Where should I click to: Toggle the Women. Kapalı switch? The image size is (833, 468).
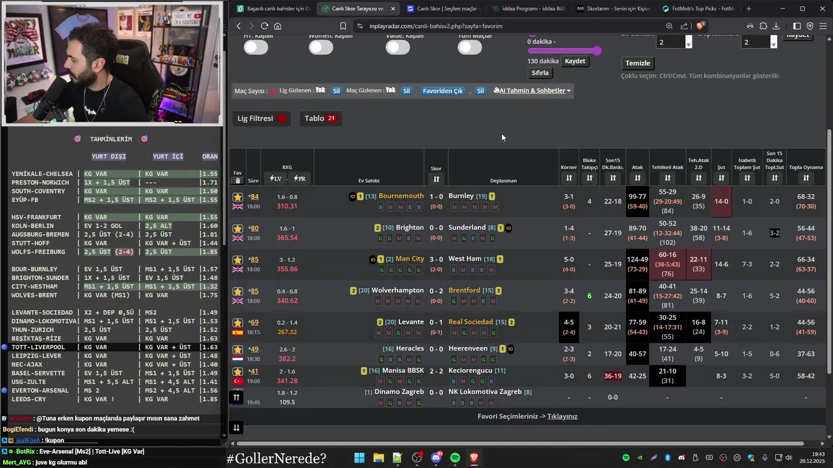[321, 47]
